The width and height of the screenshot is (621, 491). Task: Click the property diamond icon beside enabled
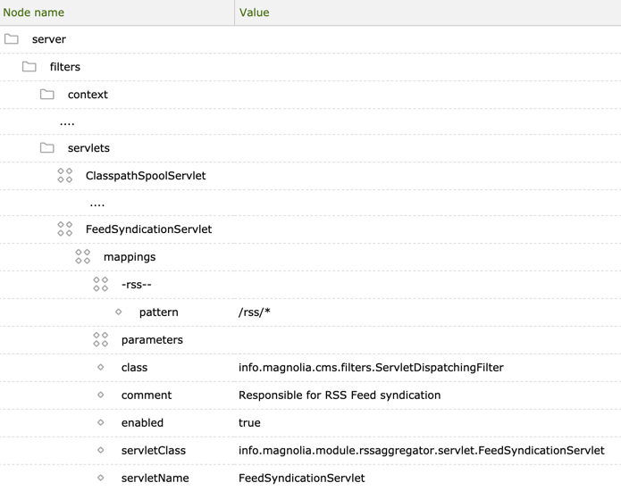tap(101, 423)
